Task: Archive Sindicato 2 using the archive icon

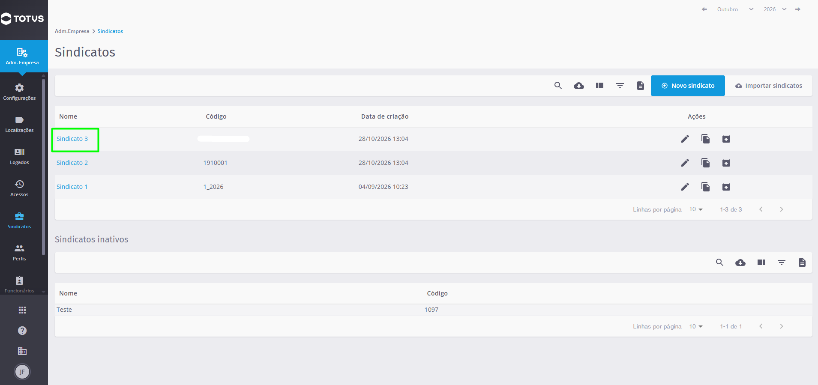Action: click(726, 163)
